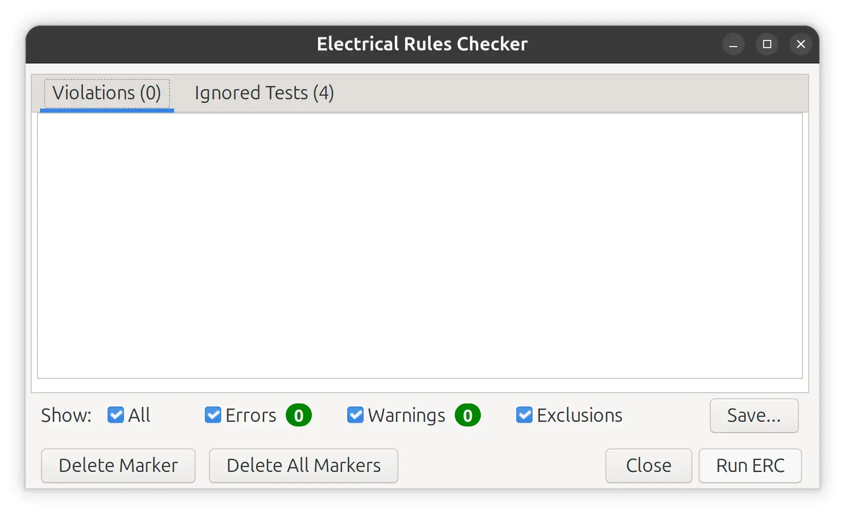Click inside the empty violations list
This screenshot has height=514, width=845.
pos(420,246)
